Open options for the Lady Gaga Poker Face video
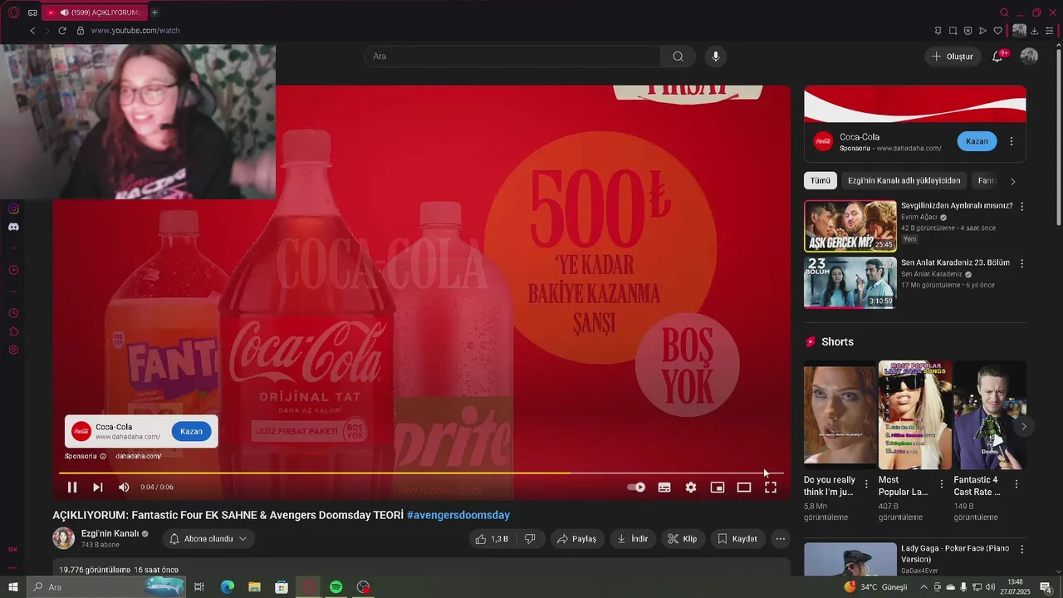Image resolution: width=1063 pixels, height=598 pixels. (1021, 550)
